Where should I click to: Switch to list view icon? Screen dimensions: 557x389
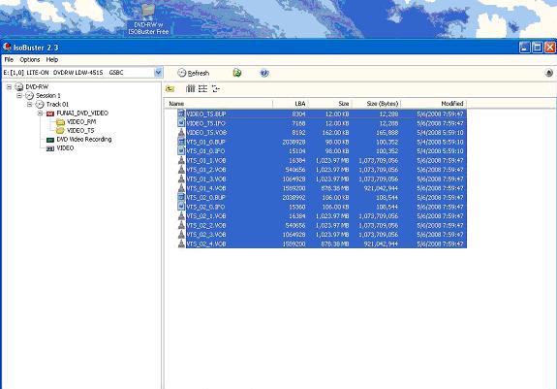[202, 88]
